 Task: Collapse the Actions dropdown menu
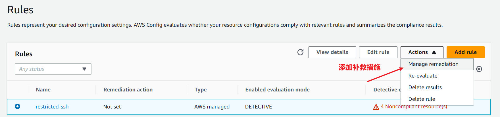tap(422, 52)
